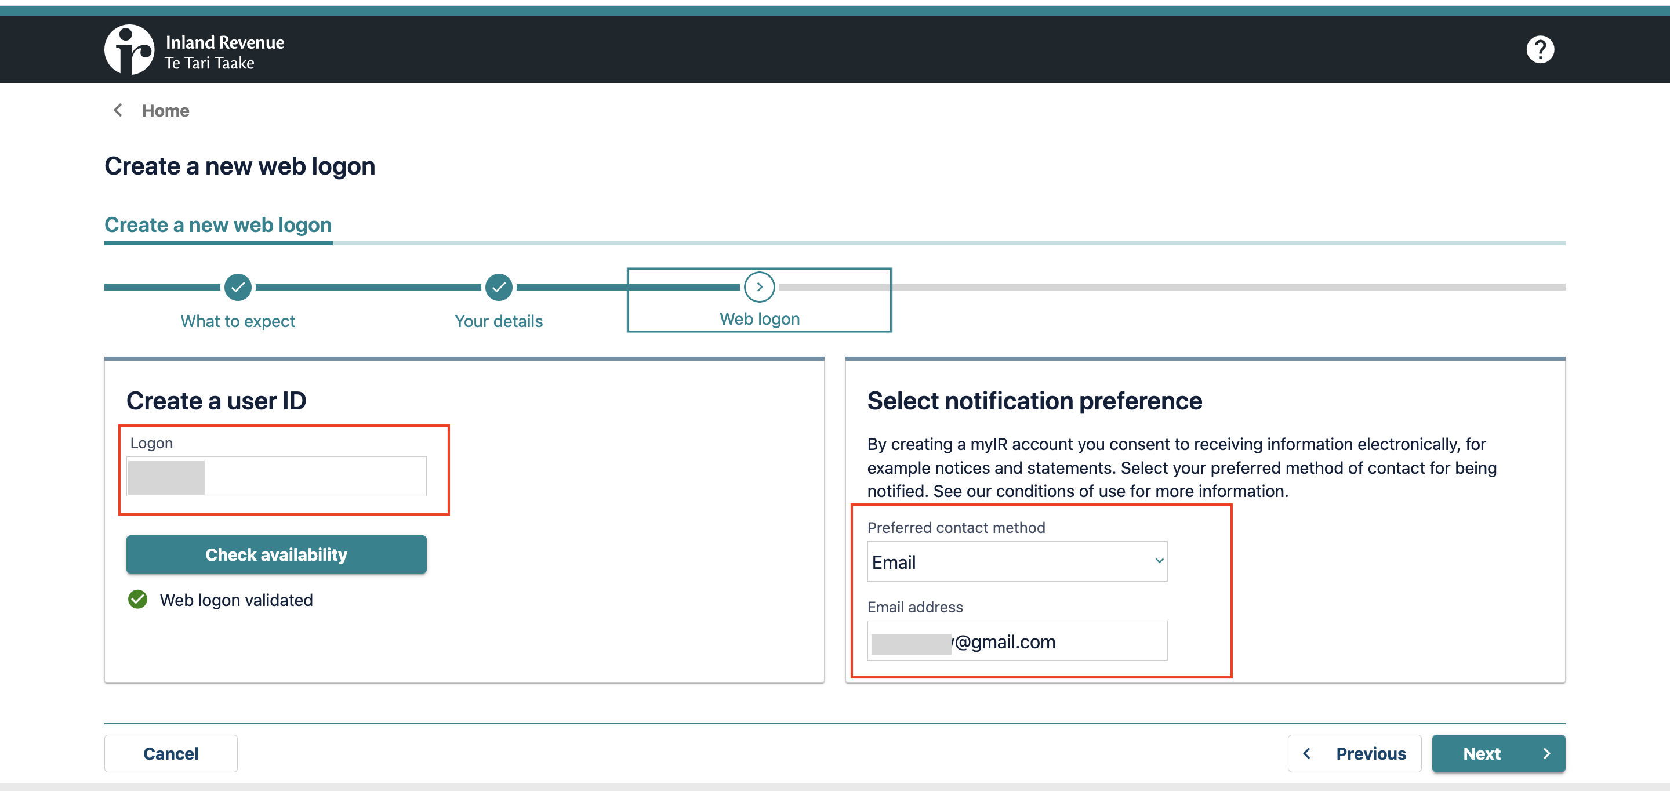Go to the What to expect step label
The image size is (1670, 791).
[238, 321]
